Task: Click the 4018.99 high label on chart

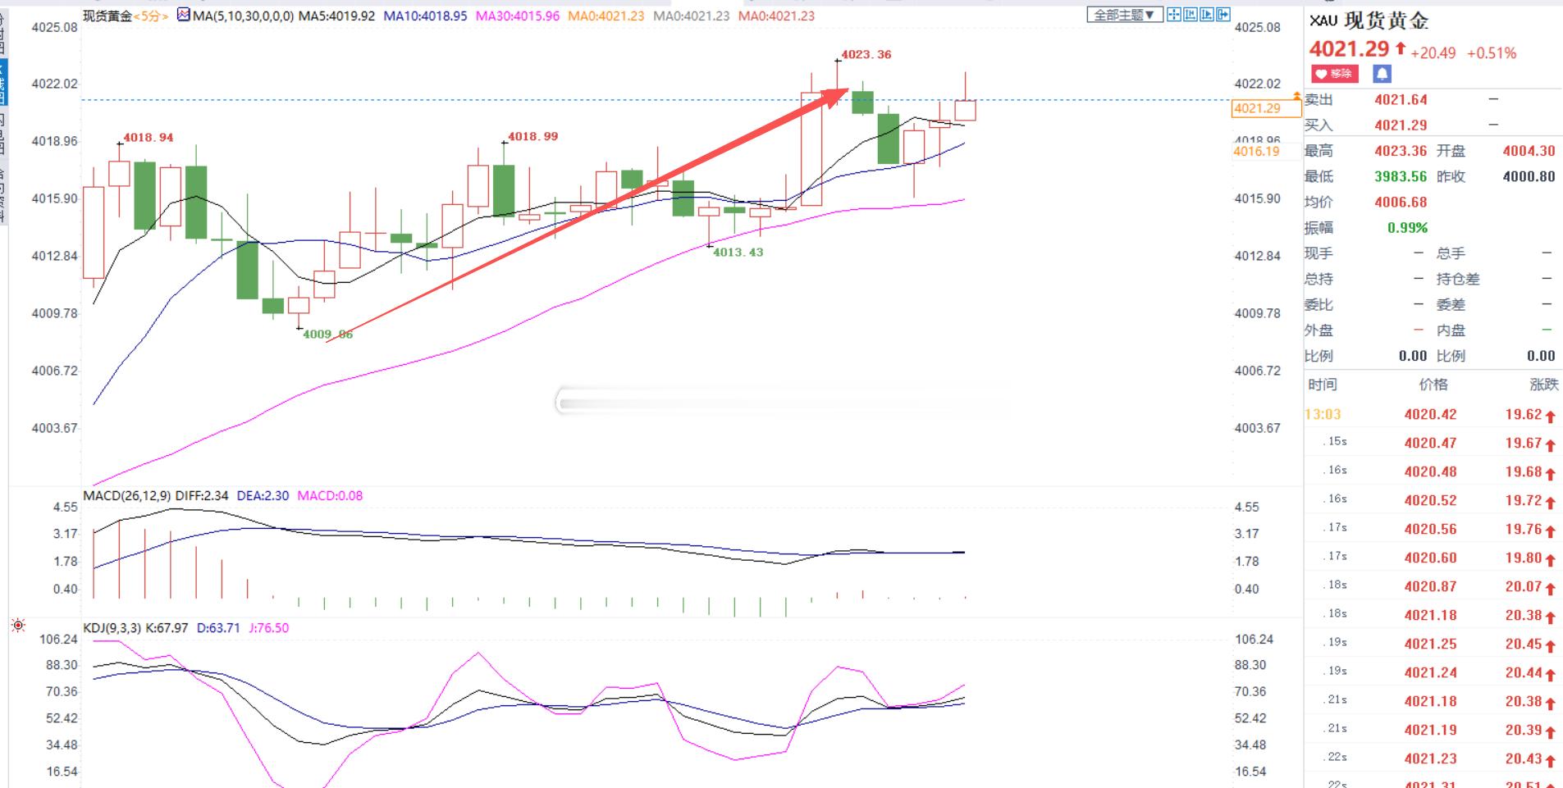Action: [x=532, y=137]
